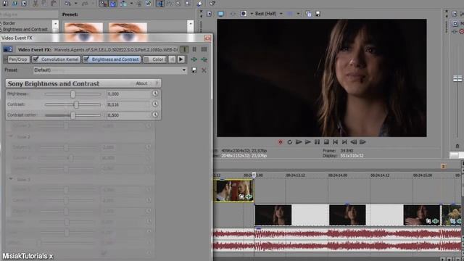Viewport: 464px width, 261px height.
Task: Click the Play From Start button
Action: [299, 142]
